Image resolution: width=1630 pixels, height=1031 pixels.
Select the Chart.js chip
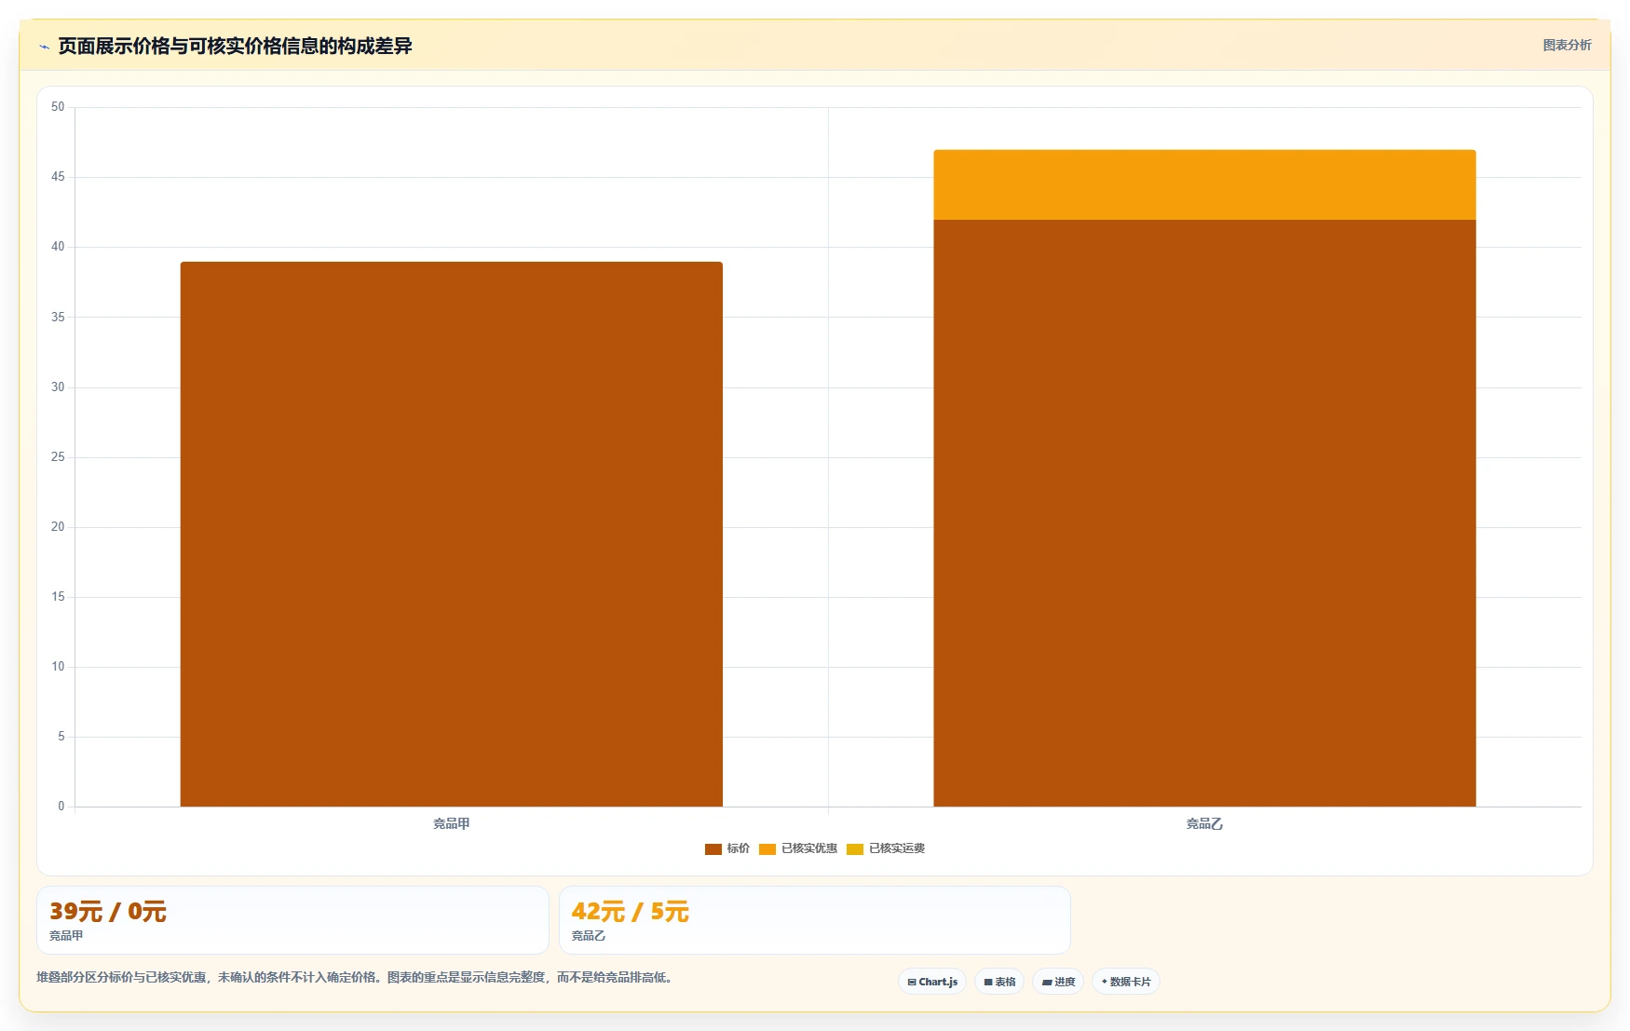click(932, 982)
